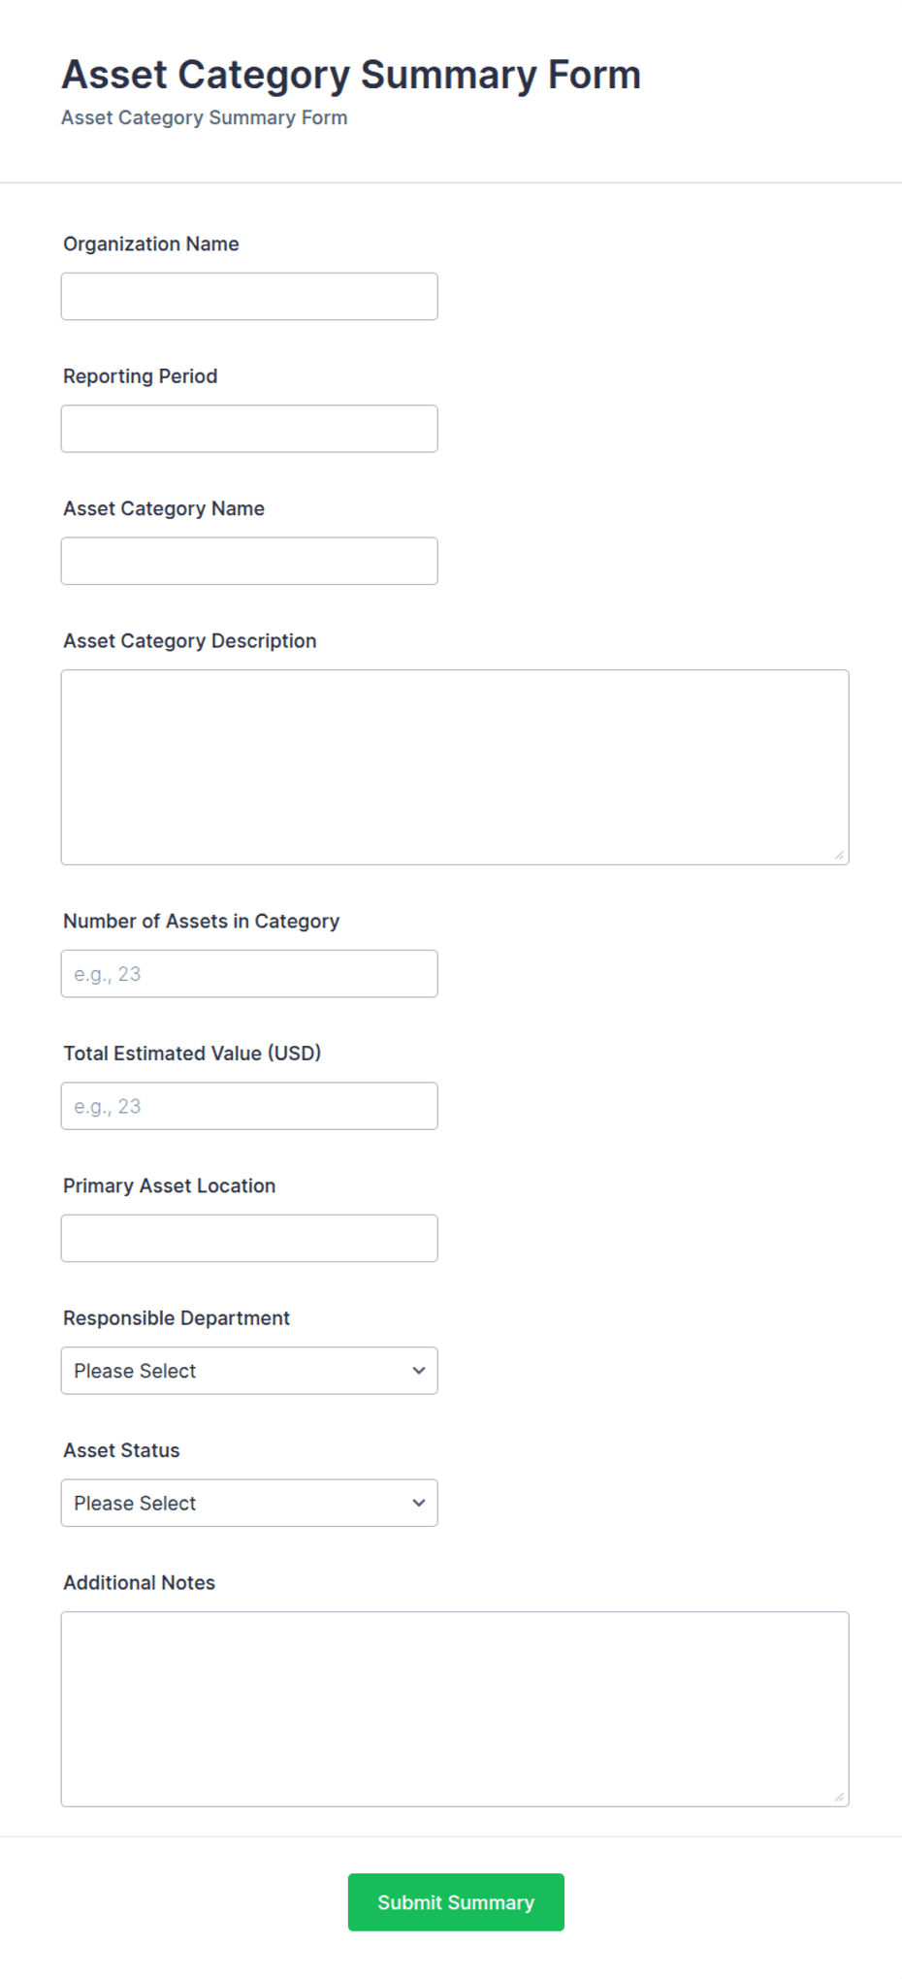Click the Asset Status label text
This screenshot has width=902, height=1979.
point(121,1450)
